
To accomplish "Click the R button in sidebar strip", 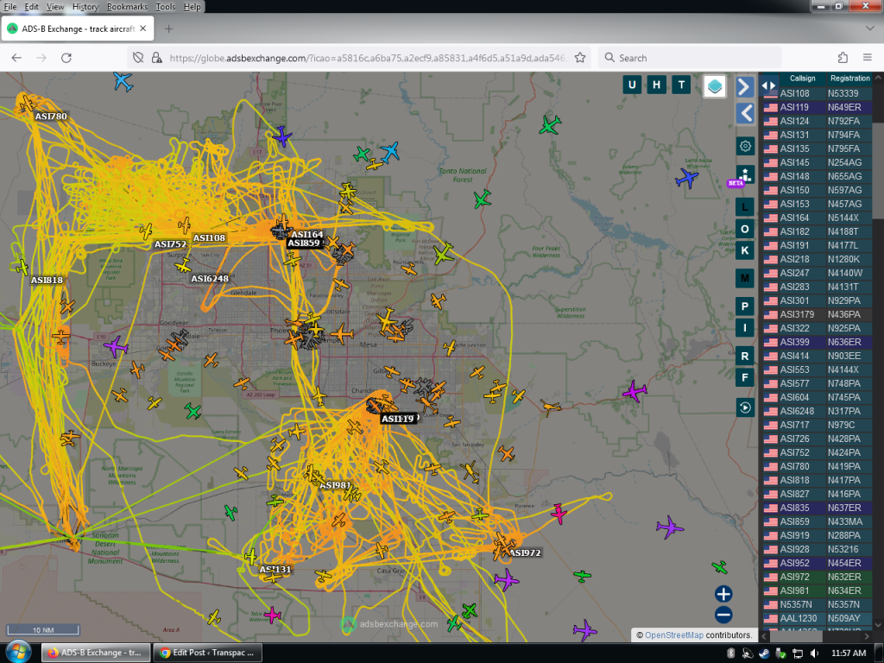I will pos(745,356).
